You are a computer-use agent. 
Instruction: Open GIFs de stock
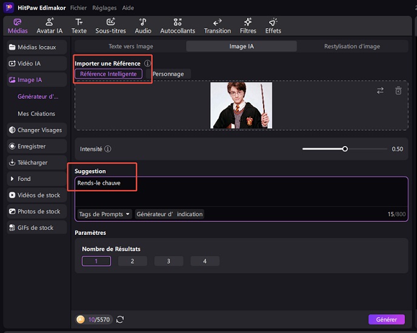pyautogui.click(x=37, y=228)
